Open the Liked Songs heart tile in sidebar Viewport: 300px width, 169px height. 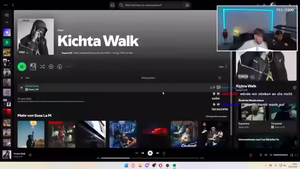point(7,32)
